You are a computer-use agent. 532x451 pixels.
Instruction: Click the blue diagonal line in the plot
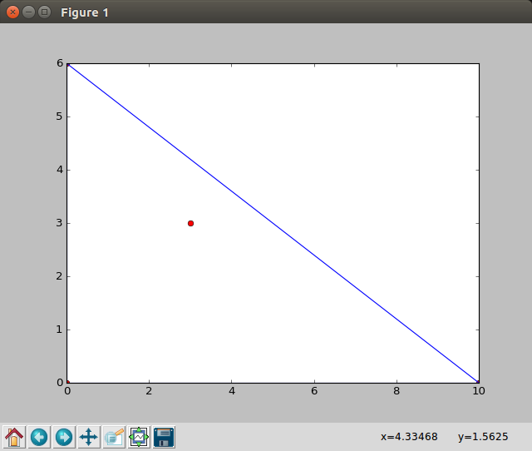point(273,223)
